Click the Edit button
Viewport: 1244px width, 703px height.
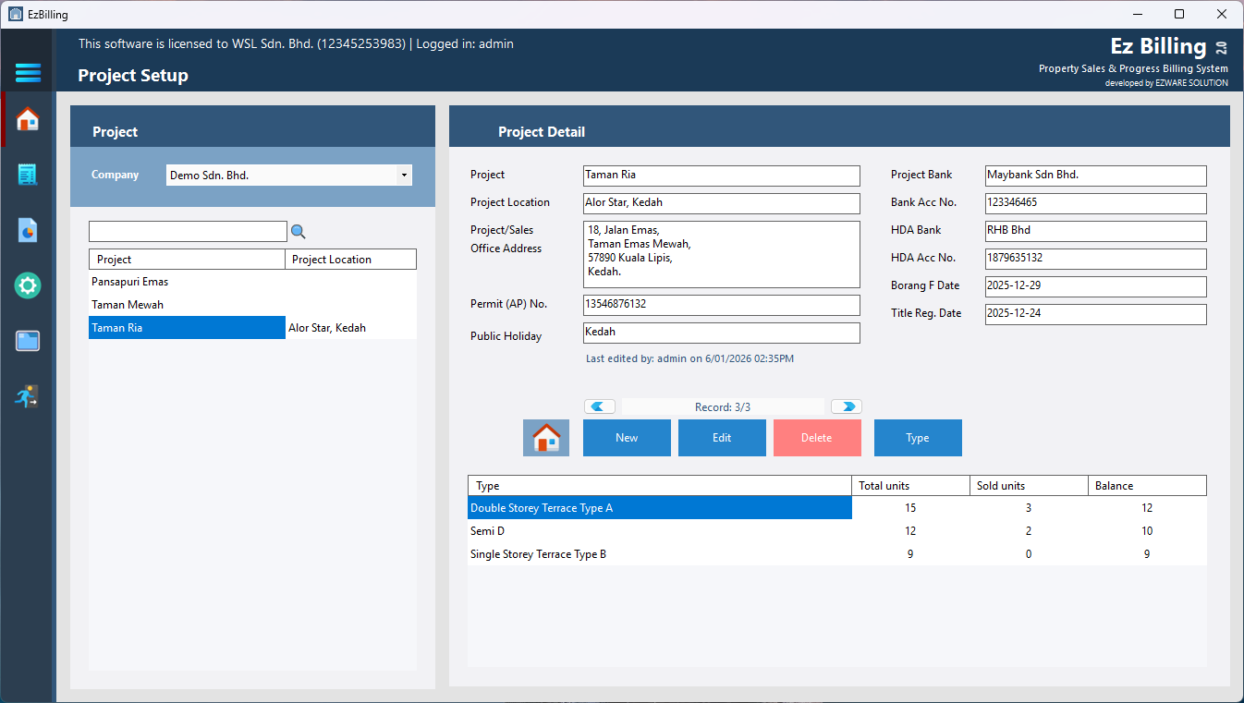(722, 438)
